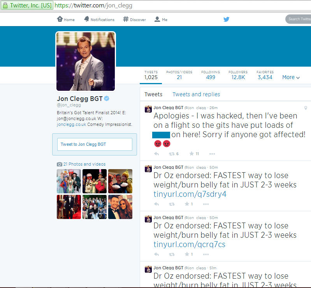311x288 pixels.
Task: Favorite the Apologies tweet star
Action: (192, 154)
